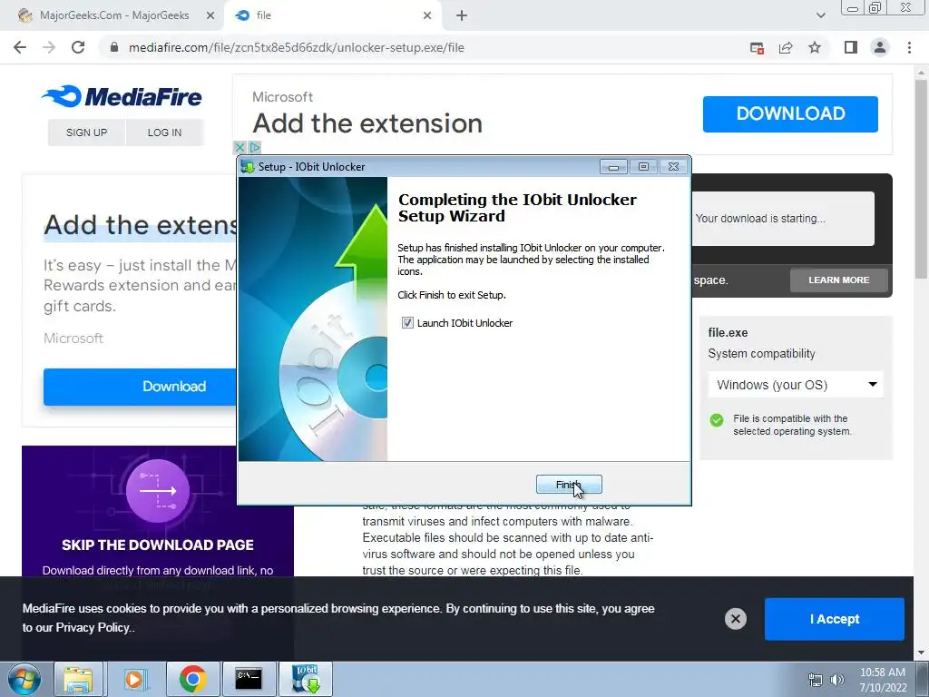Open Windows Media Player from the taskbar
The height and width of the screenshot is (697, 929).
pos(134,679)
